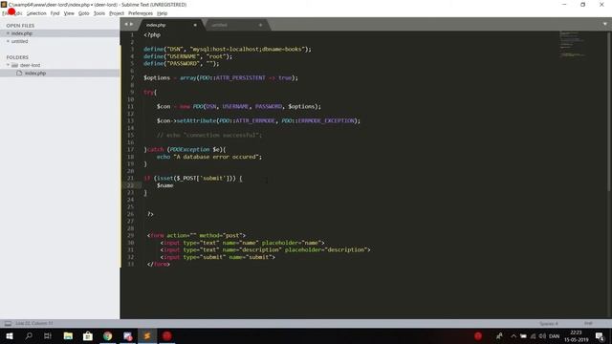Close the untitled editor tab
Image resolution: width=612 pixels, height=344 pixels.
coord(260,25)
